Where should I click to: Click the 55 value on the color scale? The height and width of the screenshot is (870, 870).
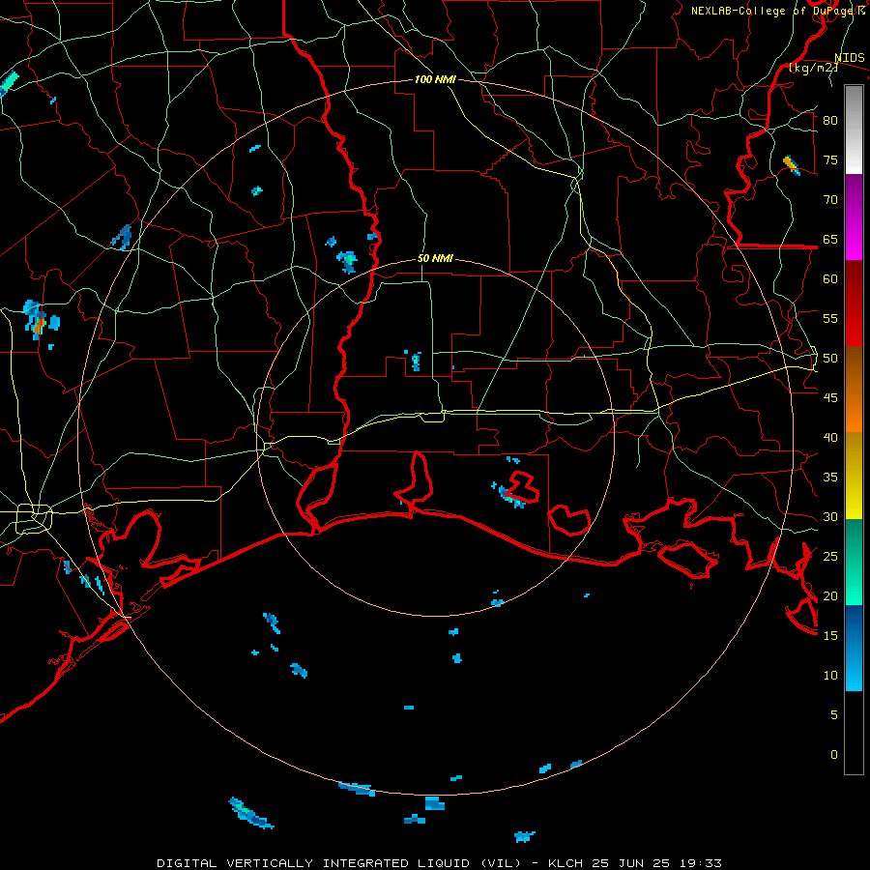[x=830, y=319]
